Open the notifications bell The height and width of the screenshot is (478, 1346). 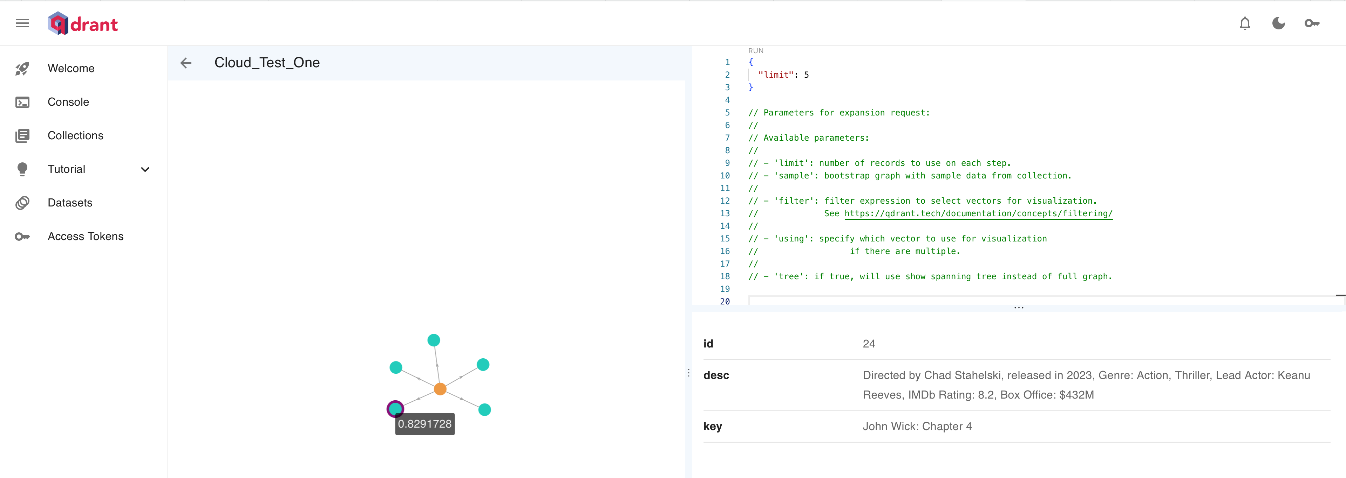1245,23
